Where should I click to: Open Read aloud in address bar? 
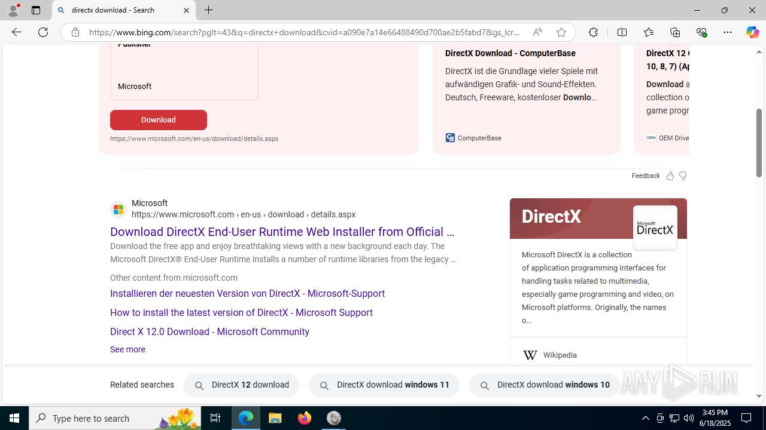tap(537, 32)
